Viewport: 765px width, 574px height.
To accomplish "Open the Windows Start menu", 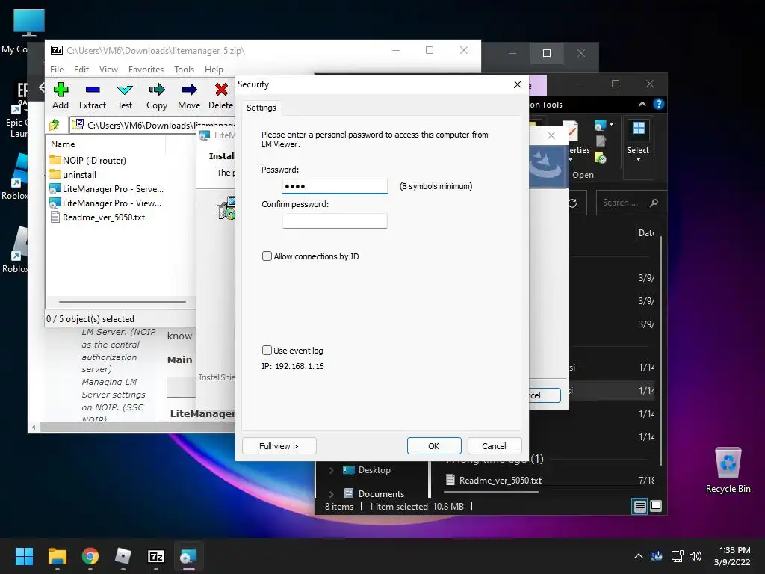I will (24, 556).
